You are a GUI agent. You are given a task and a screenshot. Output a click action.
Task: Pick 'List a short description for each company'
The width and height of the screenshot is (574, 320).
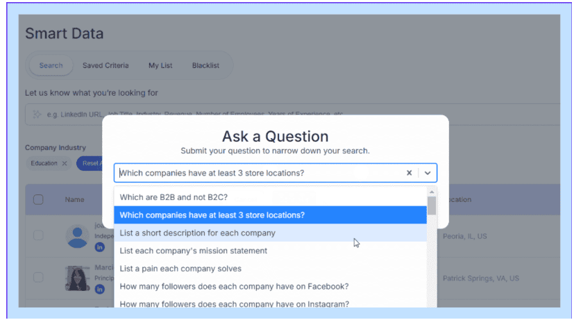270,233
